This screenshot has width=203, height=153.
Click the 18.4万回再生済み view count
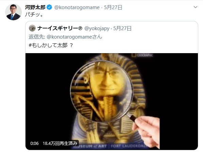tap(60, 143)
